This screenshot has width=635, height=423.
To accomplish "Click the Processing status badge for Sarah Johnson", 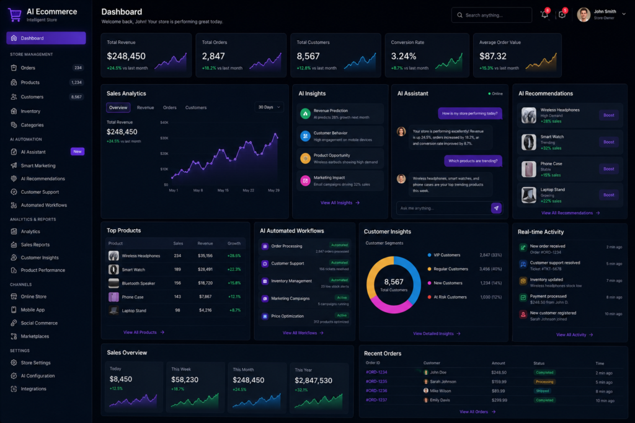I will coord(544,382).
